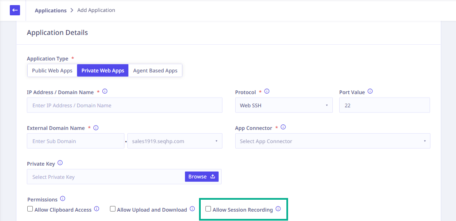Click info icon next to Permissions
The height and width of the screenshot is (221, 456).
(x=63, y=199)
